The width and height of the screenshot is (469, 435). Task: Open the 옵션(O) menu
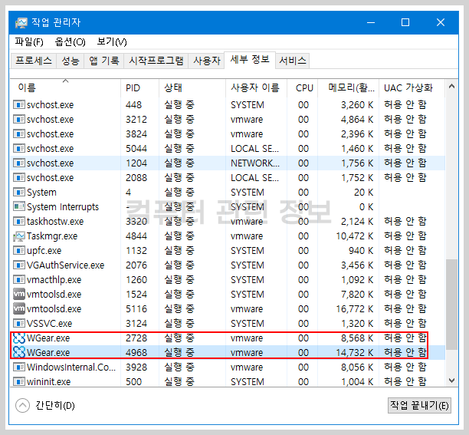pyautogui.click(x=71, y=42)
